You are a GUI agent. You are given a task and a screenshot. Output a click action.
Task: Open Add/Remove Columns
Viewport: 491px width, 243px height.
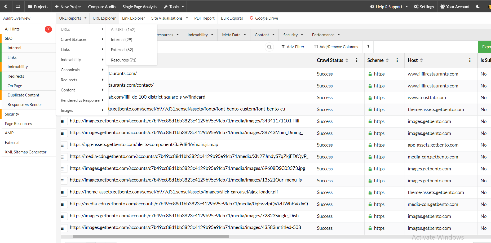336,47
